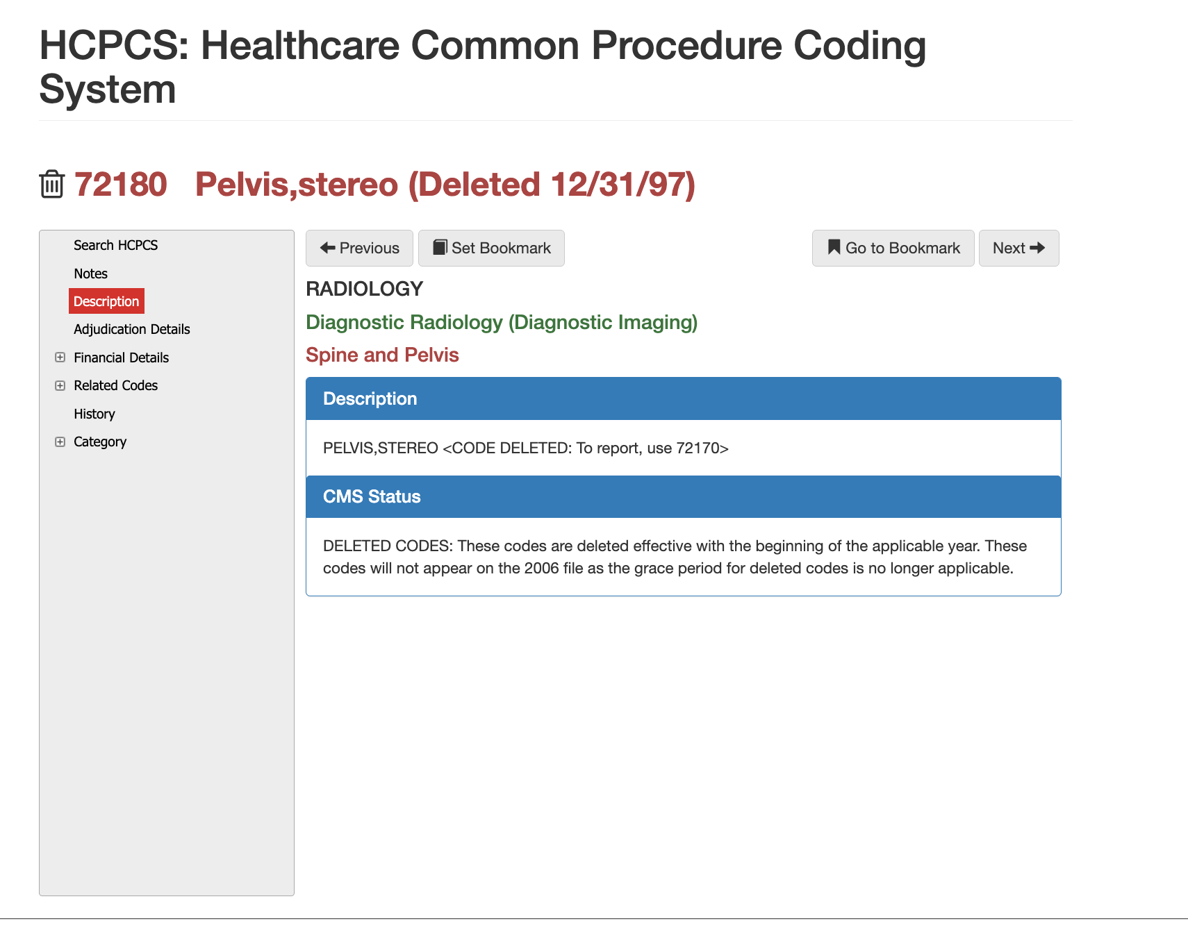1188x933 pixels.
Task: Click the blue Description panel header
Action: pos(683,398)
